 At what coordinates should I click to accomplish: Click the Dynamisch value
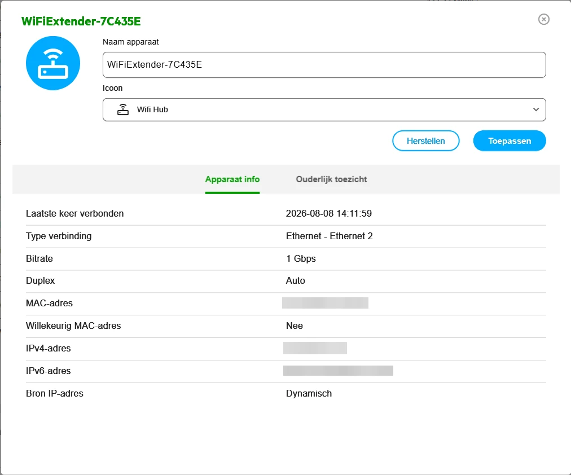(309, 393)
